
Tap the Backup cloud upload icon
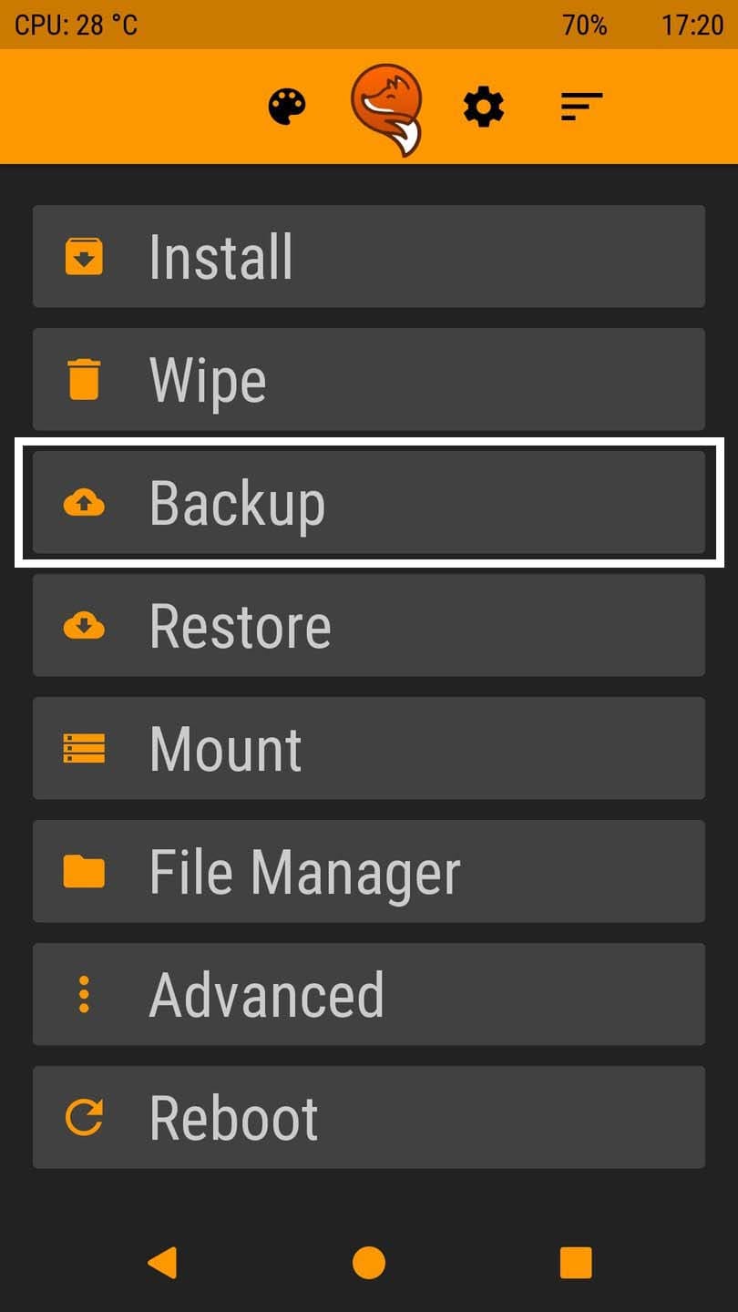tap(84, 502)
